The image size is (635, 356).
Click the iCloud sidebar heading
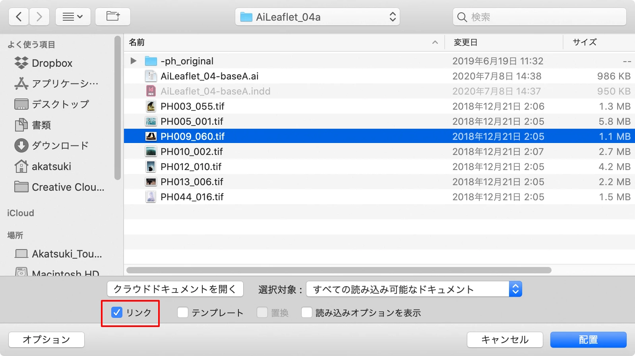(21, 213)
